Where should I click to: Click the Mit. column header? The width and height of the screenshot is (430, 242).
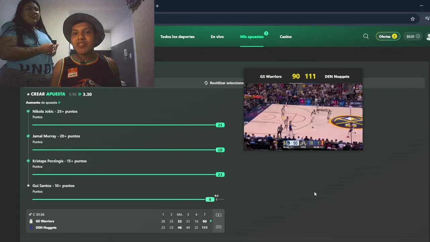tap(180, 214)
